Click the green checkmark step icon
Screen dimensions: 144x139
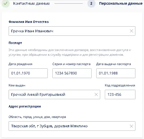pos(5,3)
